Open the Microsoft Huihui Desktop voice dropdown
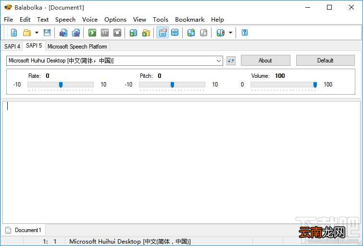The image size is (363, 246). [114, 61]
